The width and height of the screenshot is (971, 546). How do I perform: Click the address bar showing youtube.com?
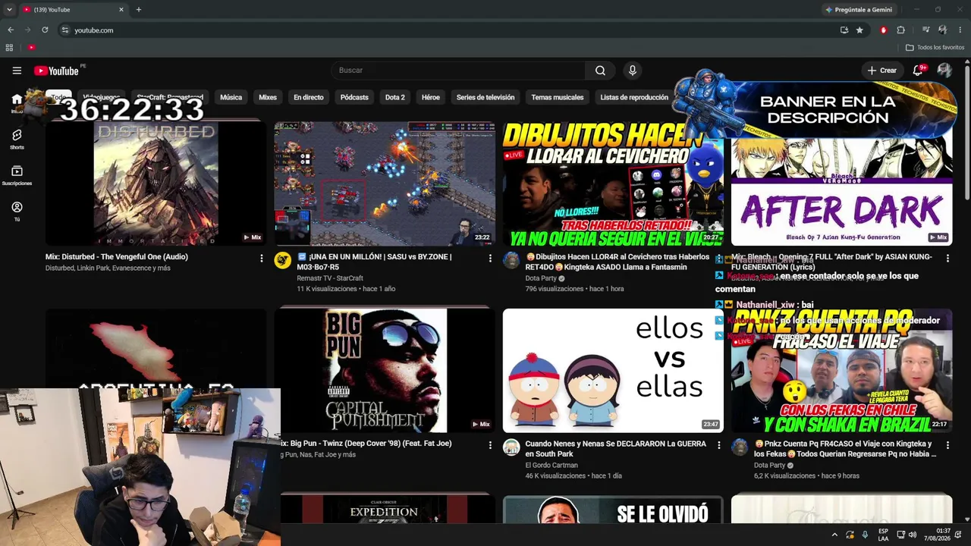tap(448, 30)
